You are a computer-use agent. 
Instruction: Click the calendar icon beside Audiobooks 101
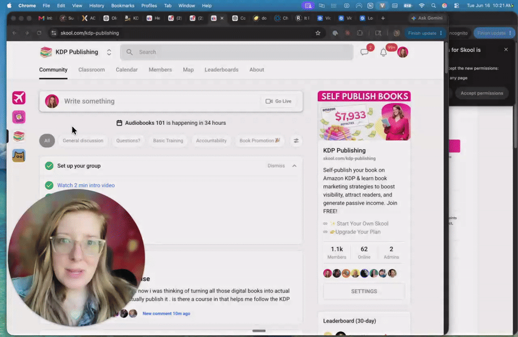pyautogui.click(x=119, y=123)
